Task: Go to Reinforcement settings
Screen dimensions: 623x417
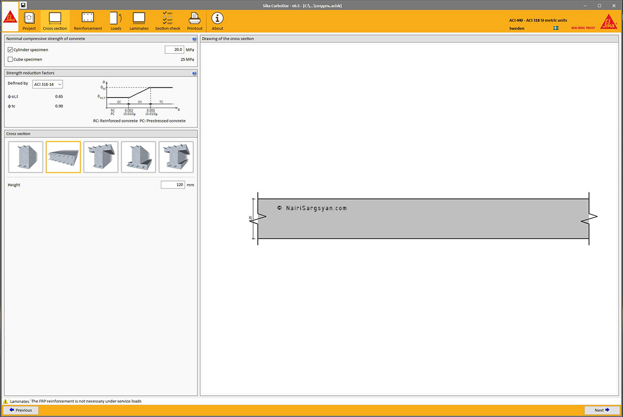Action: point(88,21)
